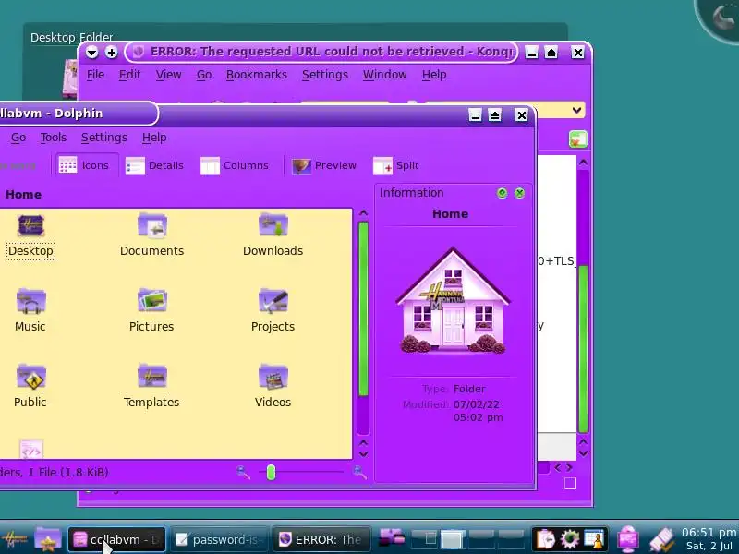This screenshot has width=739, height=554.
Task: Click the zoom in magnifier in Dolphin status bar
Action: pyautogui.click(x=359, y=472)
